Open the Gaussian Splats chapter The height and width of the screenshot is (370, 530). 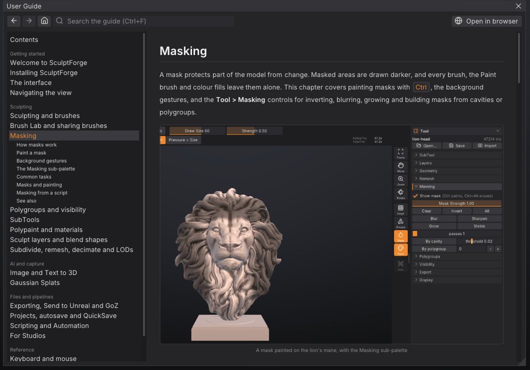pos(35,282)
